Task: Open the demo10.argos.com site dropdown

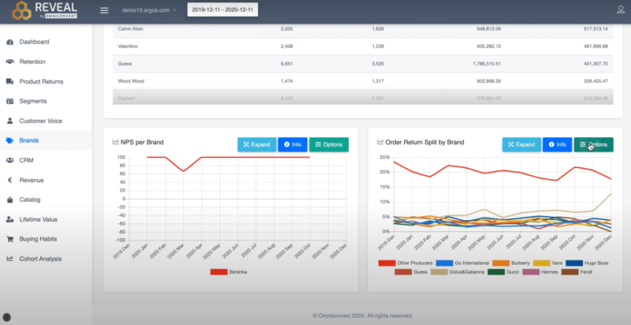Action: point(149,10)
